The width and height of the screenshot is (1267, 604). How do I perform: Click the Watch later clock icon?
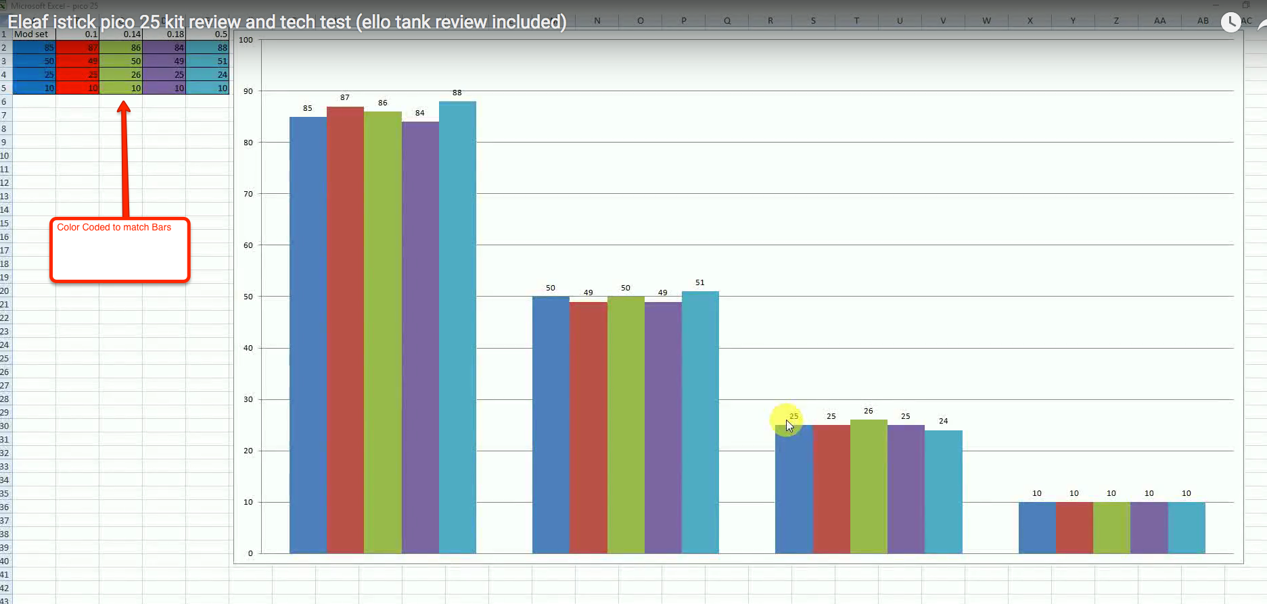point(1230,22)
